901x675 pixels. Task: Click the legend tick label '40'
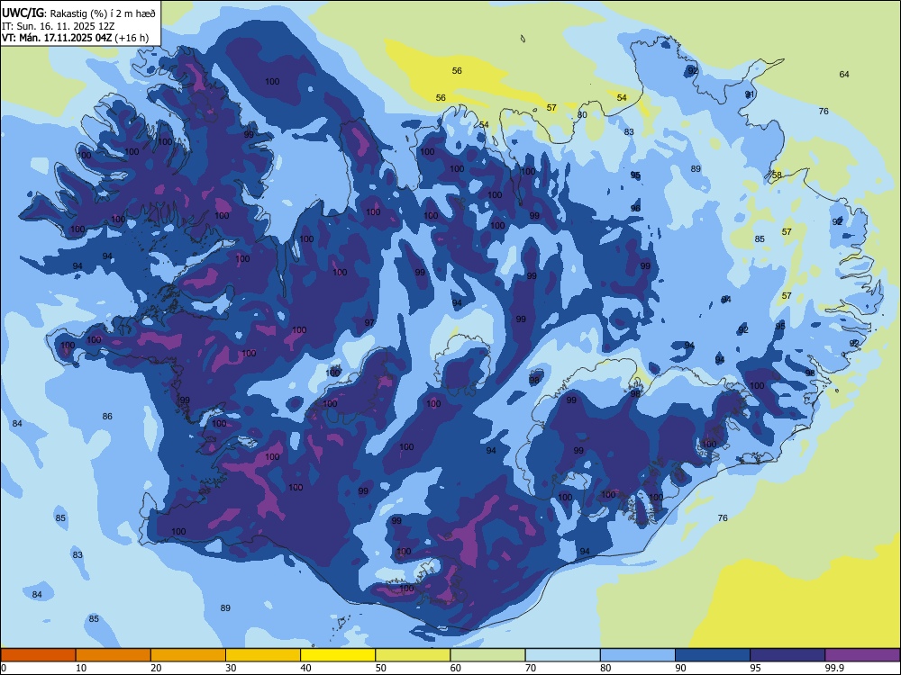(x=305, y=668)
